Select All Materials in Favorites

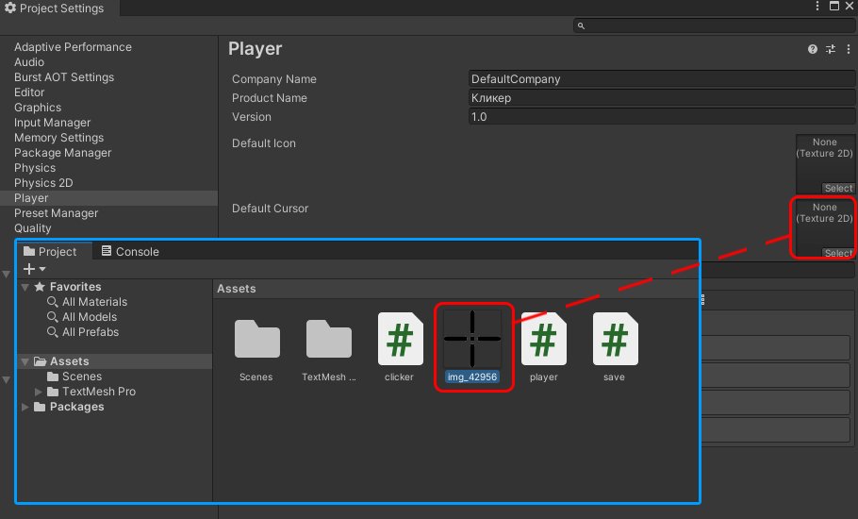[94, 302]
